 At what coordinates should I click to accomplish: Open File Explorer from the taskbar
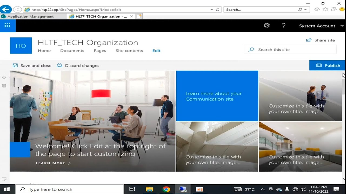tap(149, 189)
